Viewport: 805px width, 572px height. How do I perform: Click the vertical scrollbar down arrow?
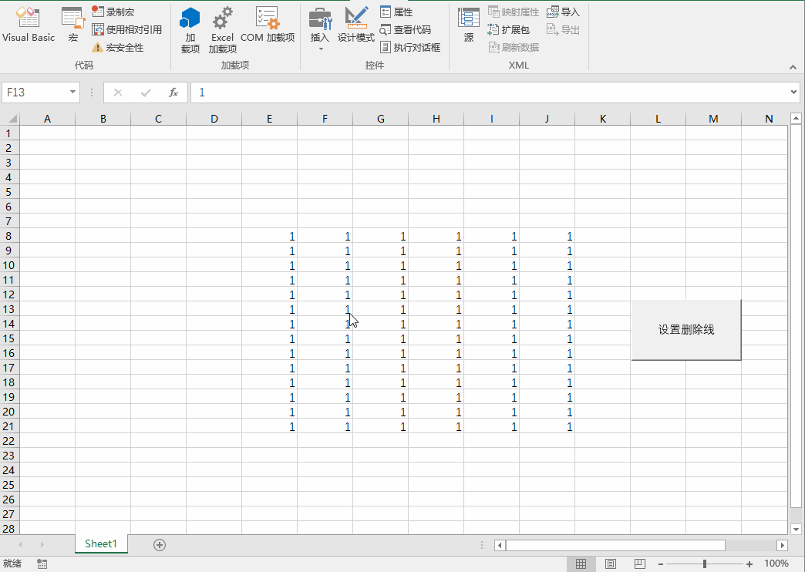[797, 529]
